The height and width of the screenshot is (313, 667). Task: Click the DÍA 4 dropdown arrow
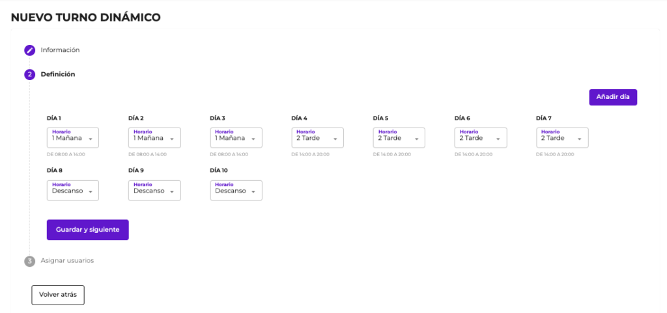coord(335,139)
